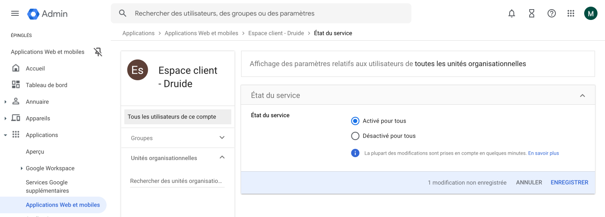Expand Annuaire in the sidebar
The width and height of the screenshot is (605, 217).
pyautogui.click(x=5, y=102)
